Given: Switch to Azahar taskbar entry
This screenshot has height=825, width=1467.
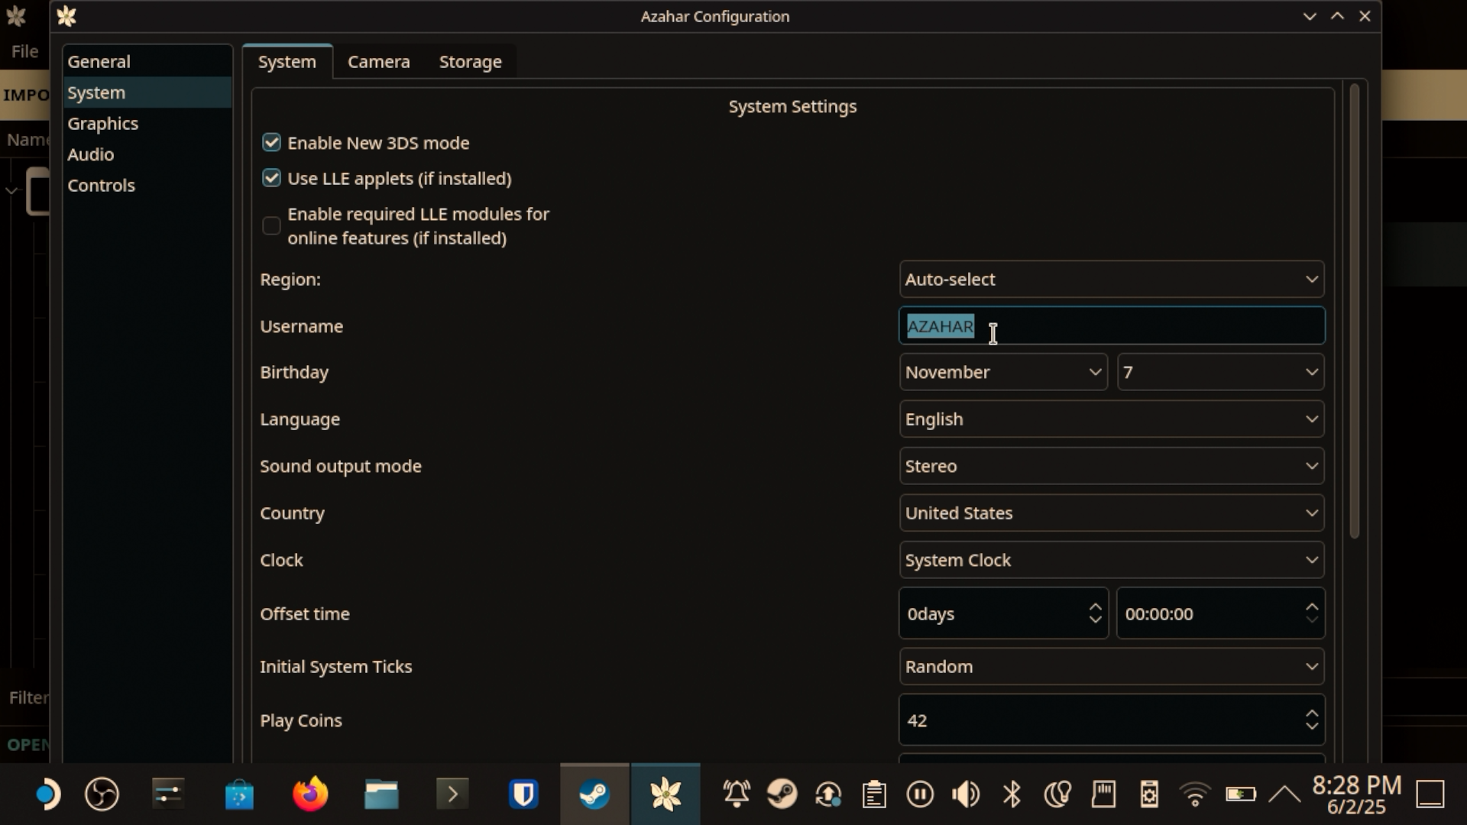Looking at the screenshot, I should tap(665, 794).
